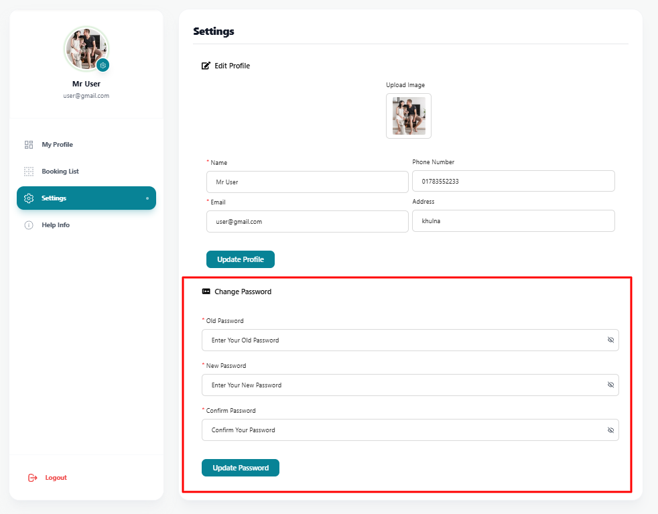This screenshot has width=658, height=514.
Task: Click the Change Password section title
Action: pos(243,292)
